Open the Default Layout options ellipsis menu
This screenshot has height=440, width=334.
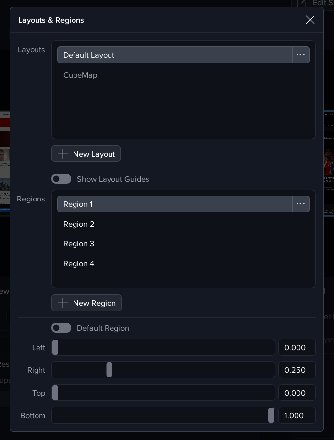point(300,55)
